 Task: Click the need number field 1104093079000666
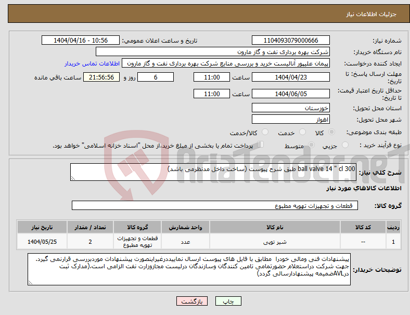click(x=290, y=40)
